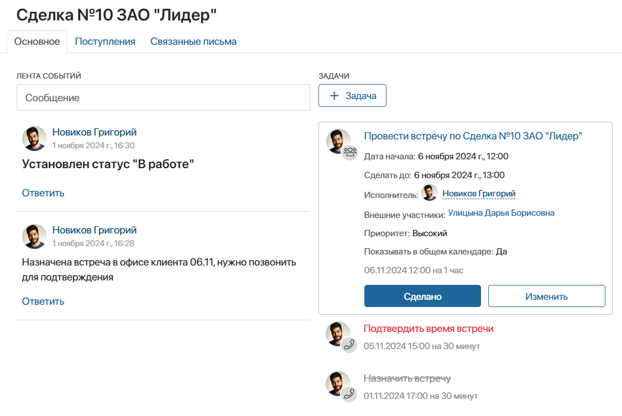The height and width of the screenshot is (416, 622).
Task: Click Новиков Григорий avatar on 16:30 event
Action: (x=34, y=138)
